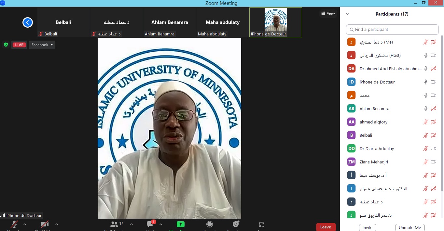Open the Facebook live stream dropdown
444x231 pixels.
(42, 45)
